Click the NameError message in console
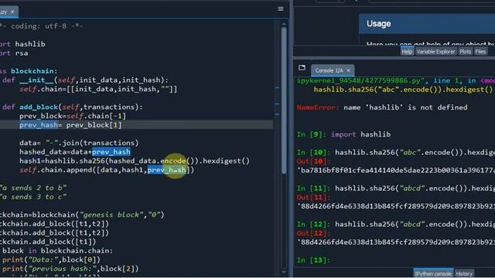 click(382, 107)
